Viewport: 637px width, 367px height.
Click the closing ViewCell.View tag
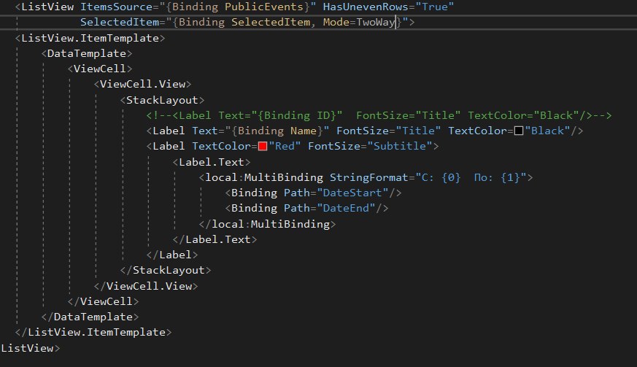pos(146,287)
